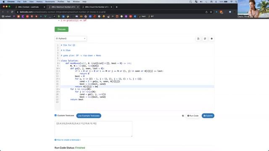Open the Profiles menu

[x=61, y=2]
